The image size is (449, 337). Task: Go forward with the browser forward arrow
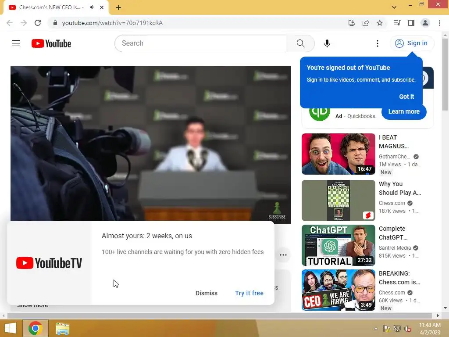coord(24,23)
